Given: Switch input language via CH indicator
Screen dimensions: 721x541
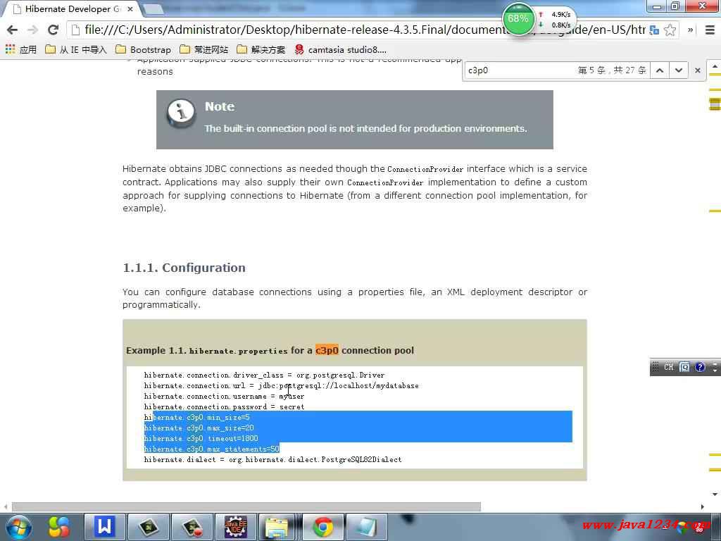Looking at the screenshot, I should (669, 367).
